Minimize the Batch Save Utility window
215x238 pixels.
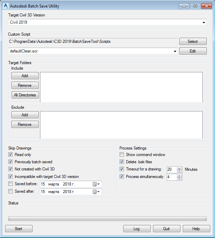click(x=184, y=6)
